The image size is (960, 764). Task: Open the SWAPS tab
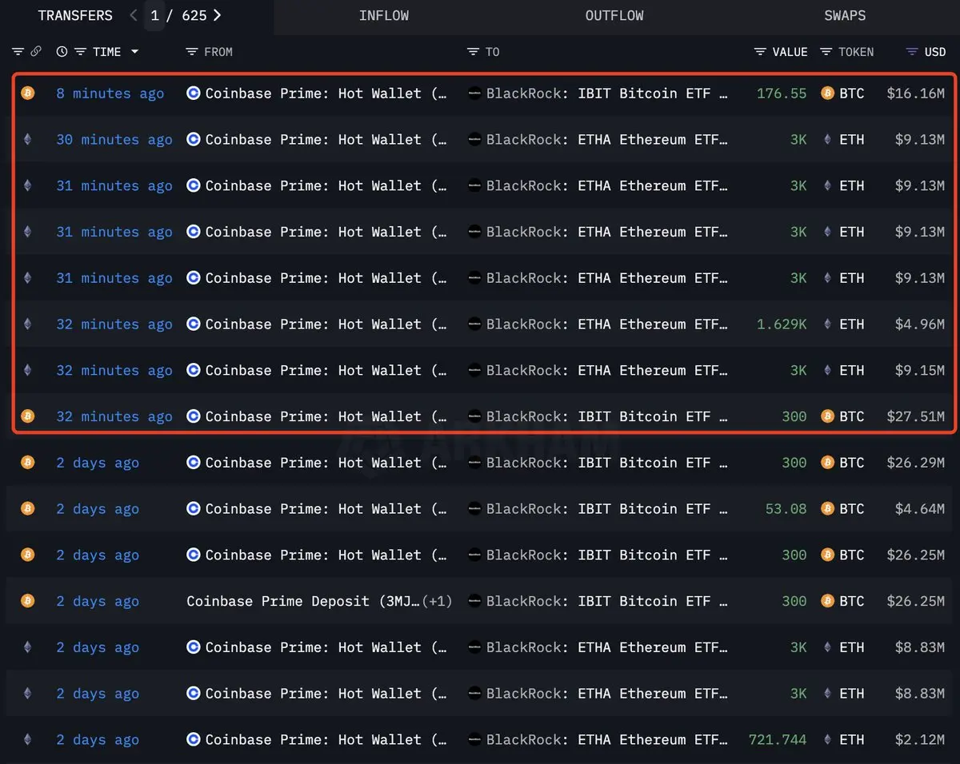click(x=845, y=16)
